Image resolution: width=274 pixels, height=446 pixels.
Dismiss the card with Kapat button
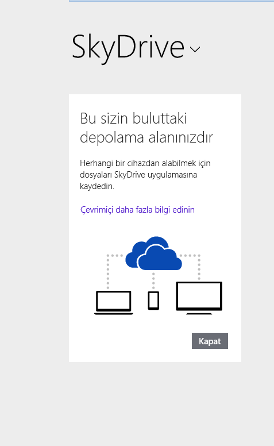coord(210,341)
